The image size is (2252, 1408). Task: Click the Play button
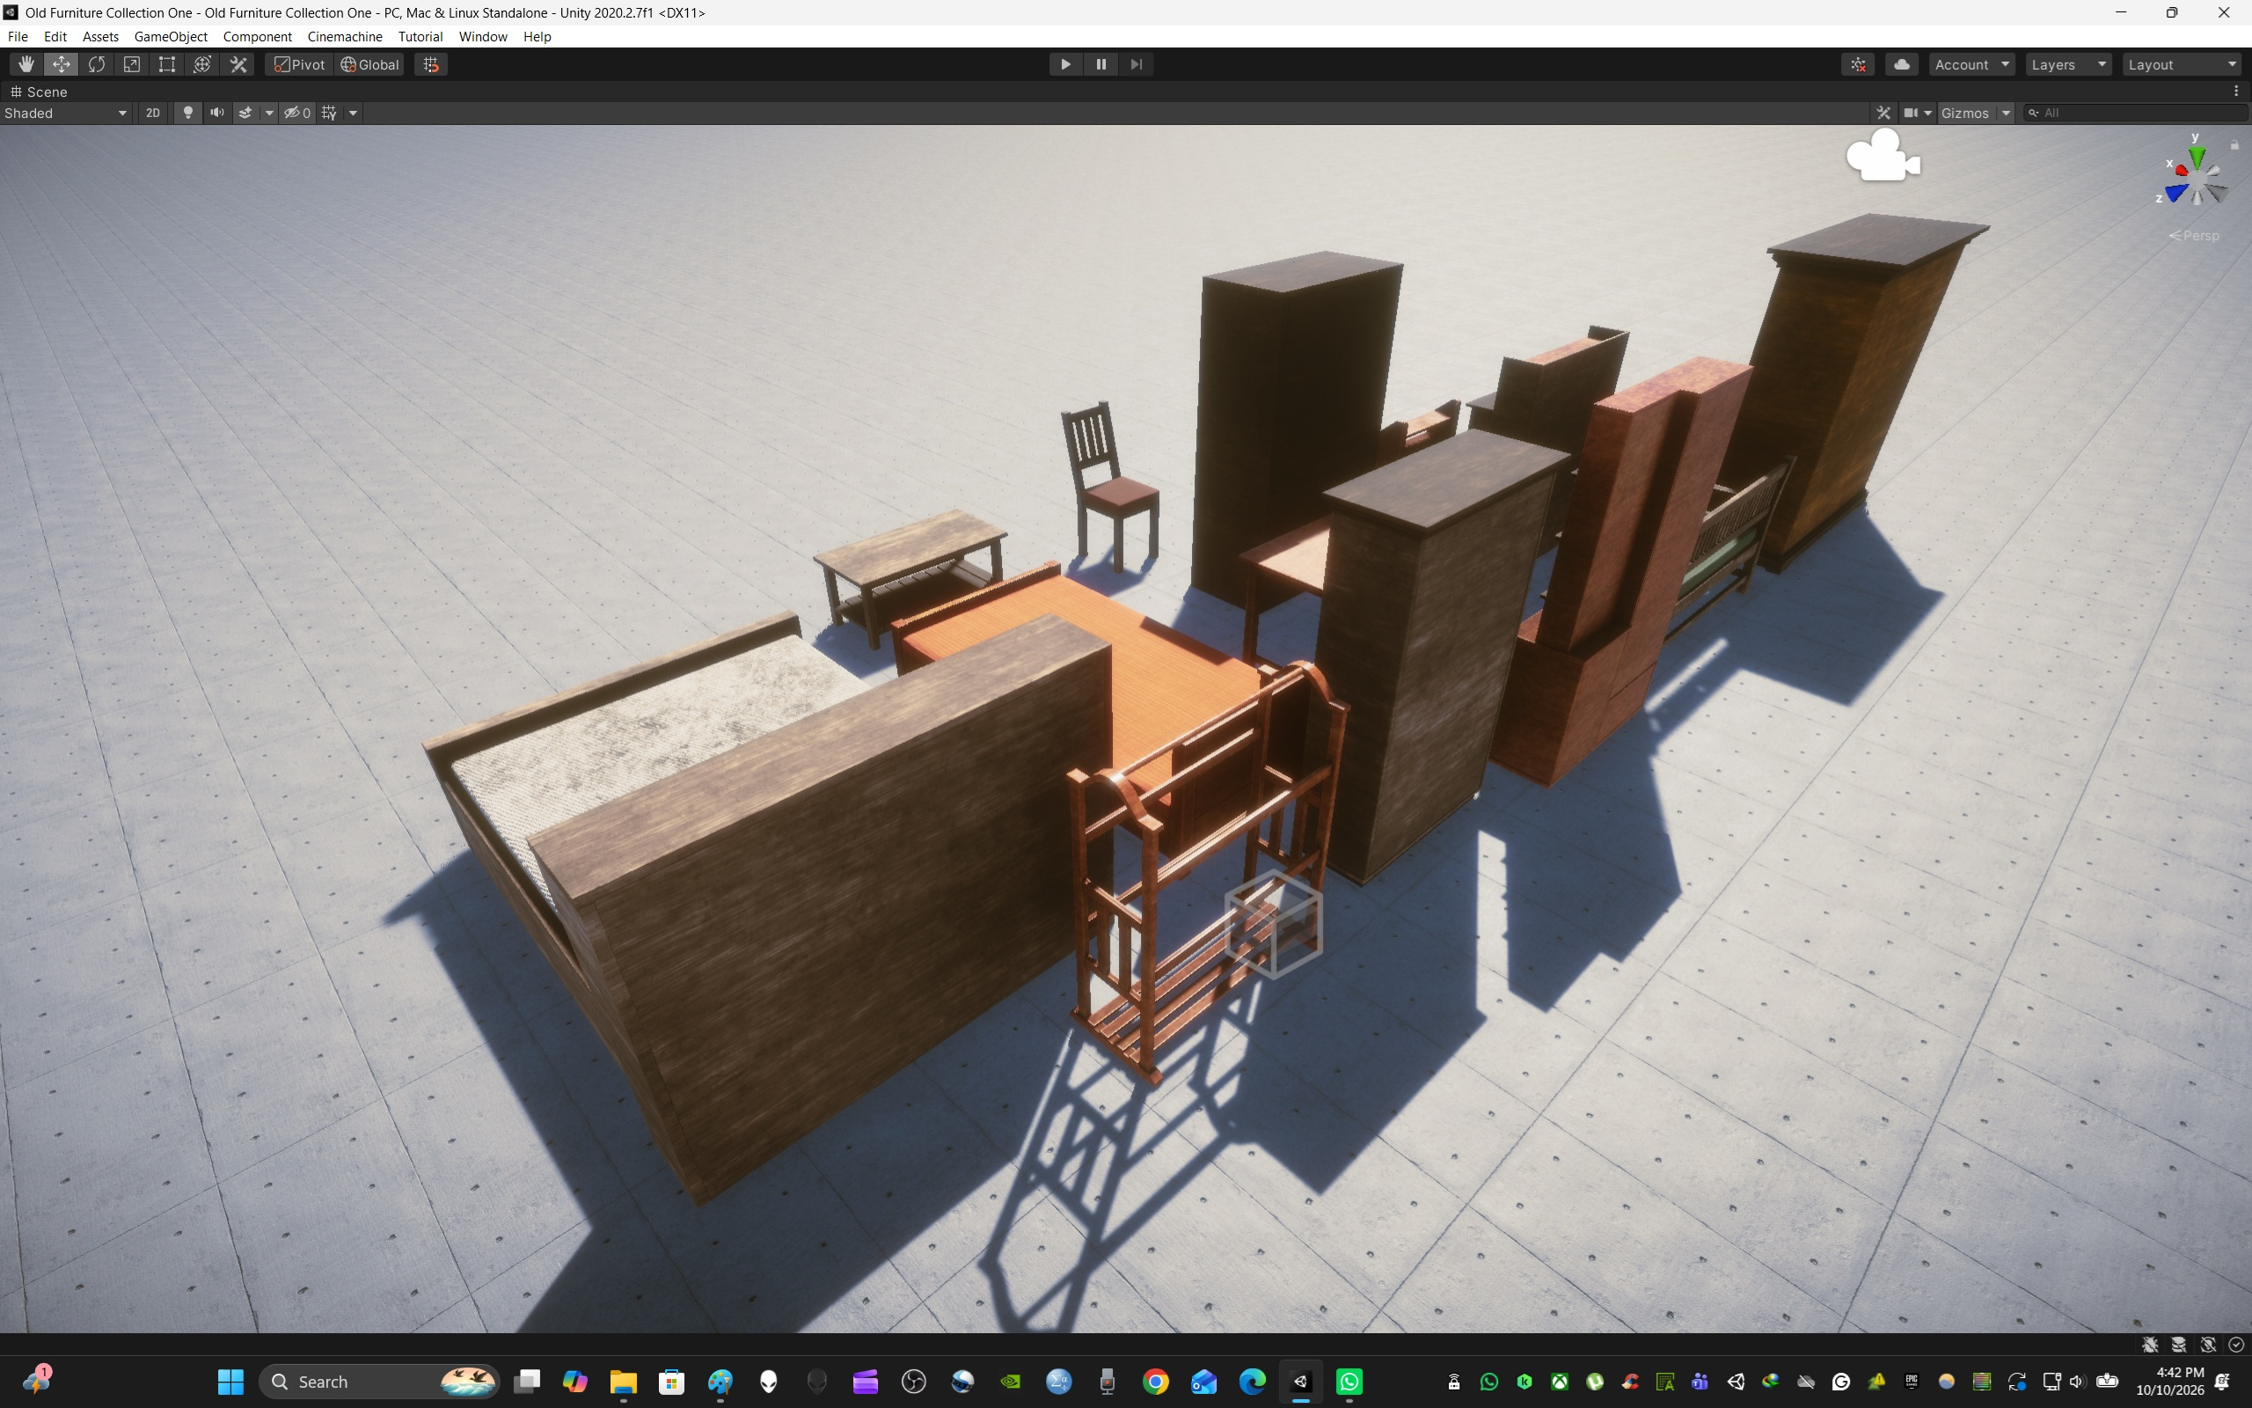pyautogui.click(x=1065, y=64)
